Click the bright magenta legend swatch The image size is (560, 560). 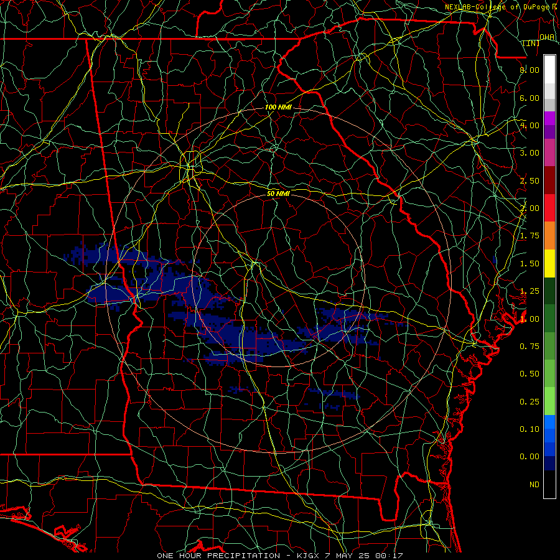(x=549, y=118)
